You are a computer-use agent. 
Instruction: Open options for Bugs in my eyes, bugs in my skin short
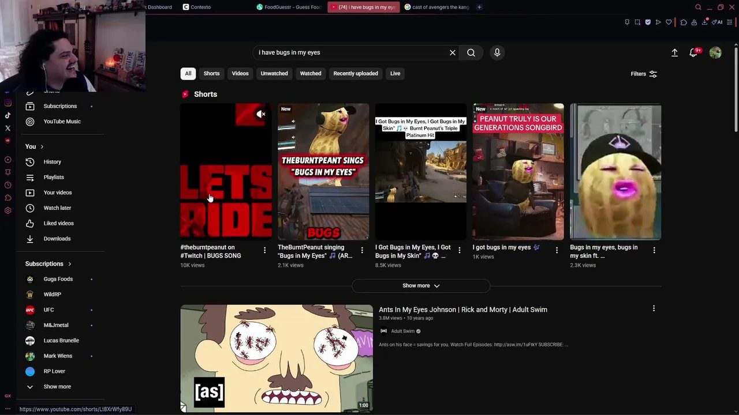[x=654, y=250]
